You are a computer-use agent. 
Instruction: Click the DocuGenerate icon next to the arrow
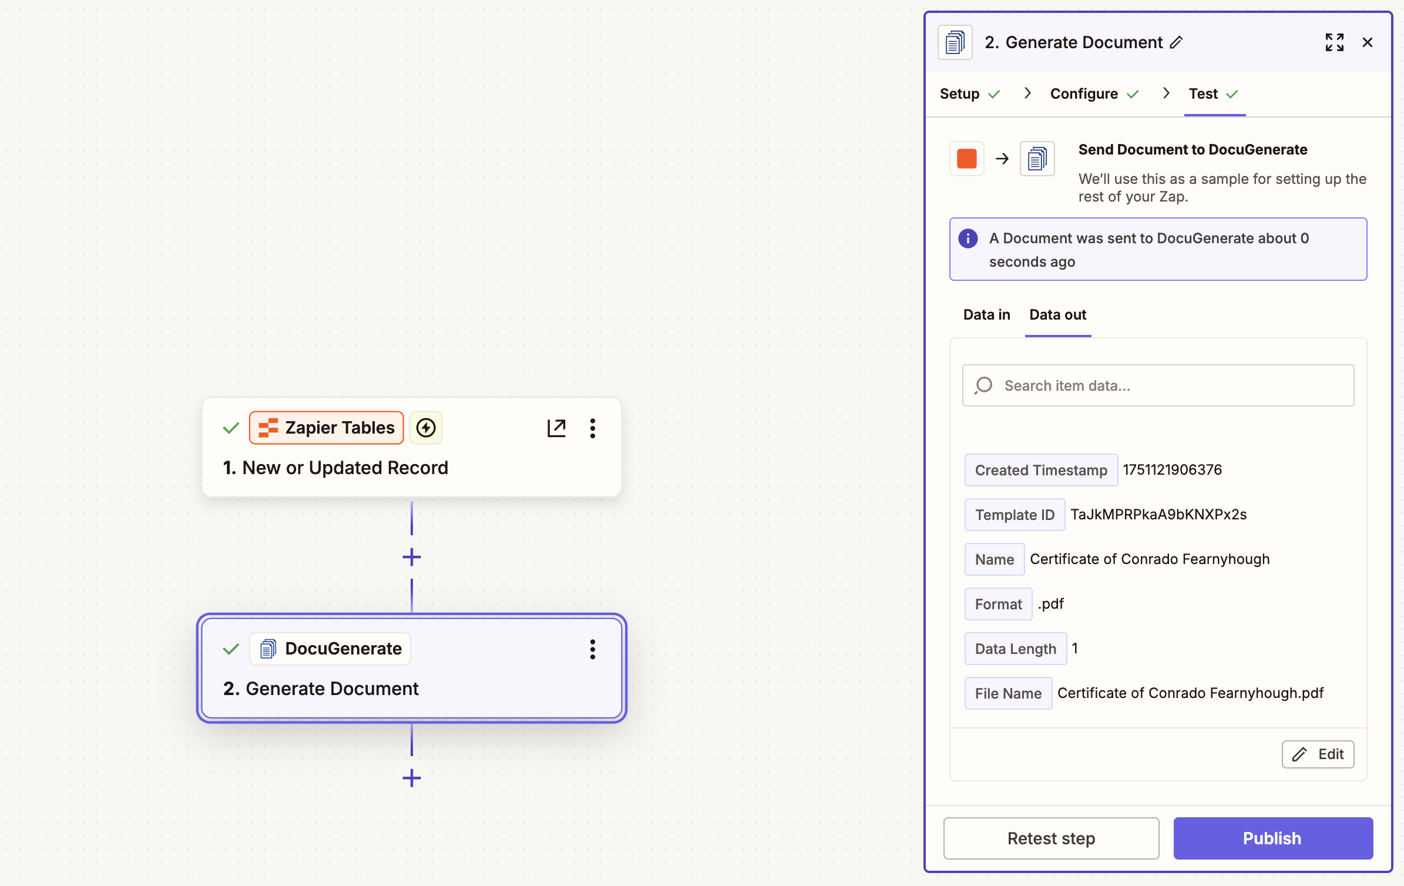click(x=1037, y=159)
